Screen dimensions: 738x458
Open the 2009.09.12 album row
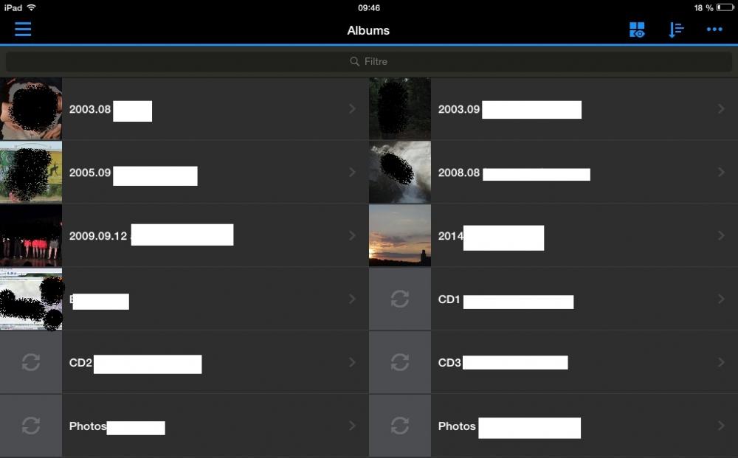[184, 235]
